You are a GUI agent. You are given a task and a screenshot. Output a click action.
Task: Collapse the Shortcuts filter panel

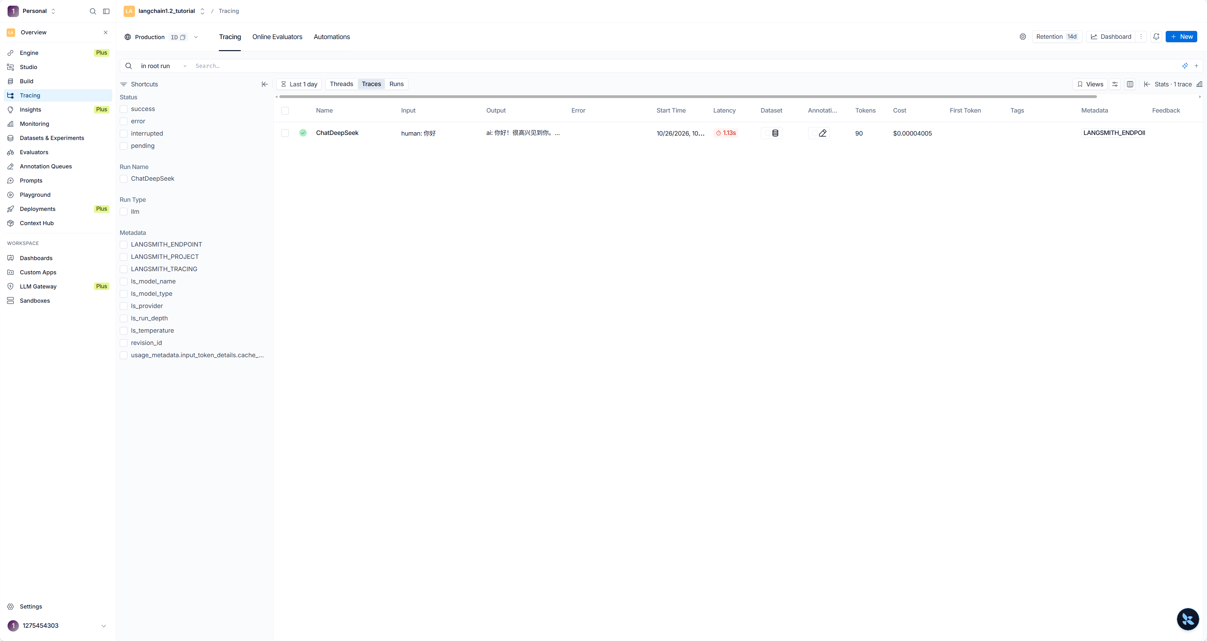click(x=265, y=84)
